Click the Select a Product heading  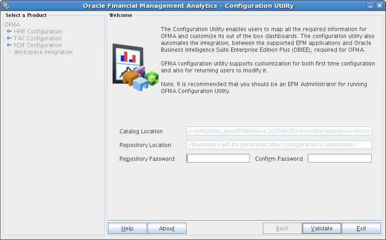click(x=26, y=15)
